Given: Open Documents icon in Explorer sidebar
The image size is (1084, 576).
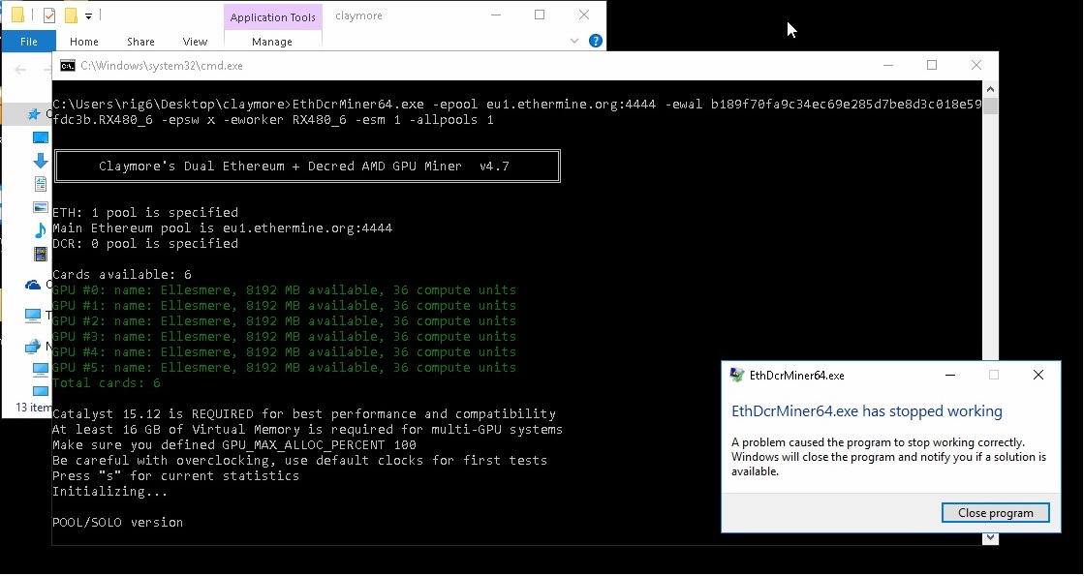Looking at the screenshot, I should point(41,184).
